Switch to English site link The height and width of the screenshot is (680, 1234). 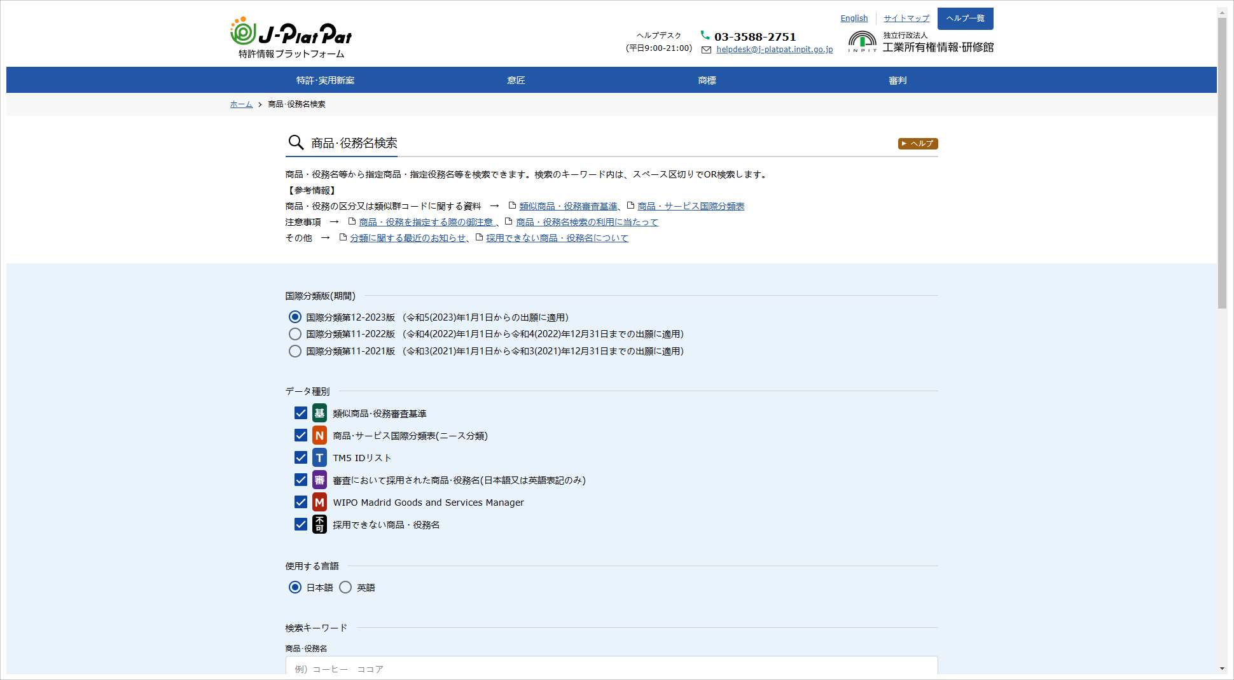click(854, 18)
